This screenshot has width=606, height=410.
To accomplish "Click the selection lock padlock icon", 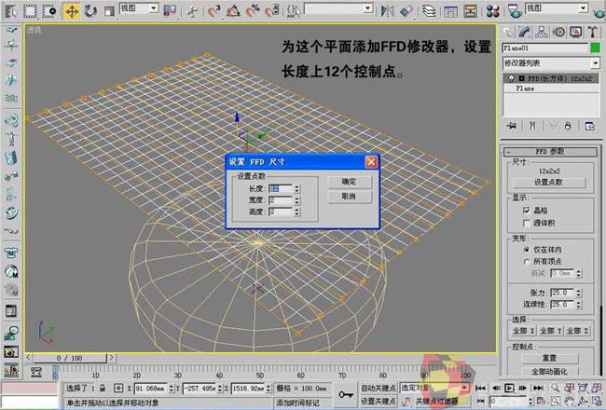I will pyautogui.click(x=102, y=388).
